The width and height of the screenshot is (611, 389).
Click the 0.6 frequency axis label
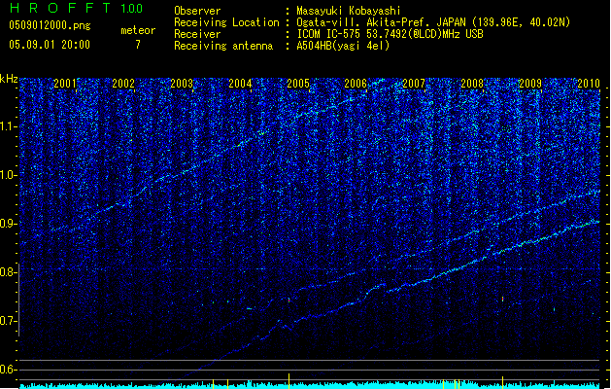point(9,370)
